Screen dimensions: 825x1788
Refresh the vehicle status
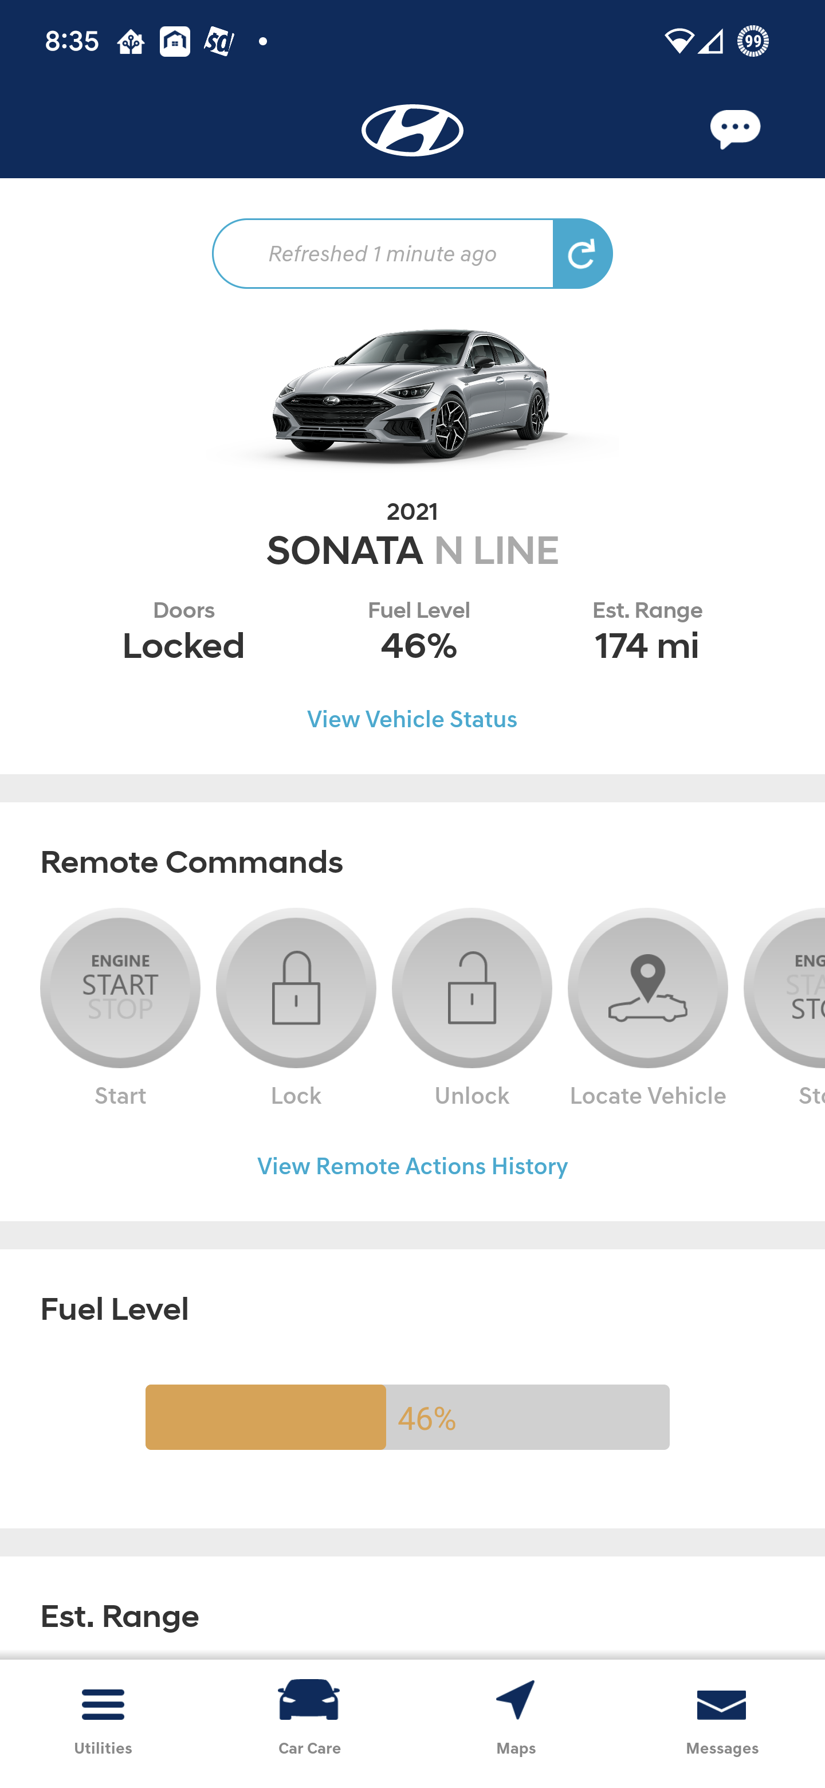click(x=583, y=253)
